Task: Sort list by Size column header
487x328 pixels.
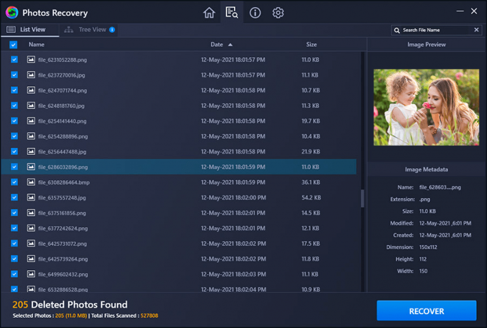Action: pos(311,44)
